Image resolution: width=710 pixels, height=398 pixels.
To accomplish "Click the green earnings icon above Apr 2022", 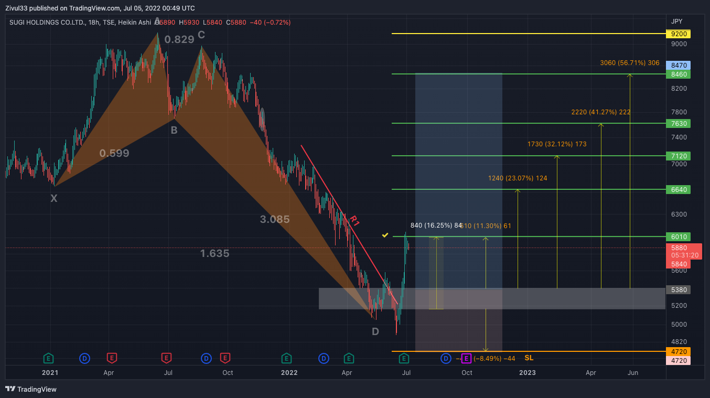I will [348, 358].
